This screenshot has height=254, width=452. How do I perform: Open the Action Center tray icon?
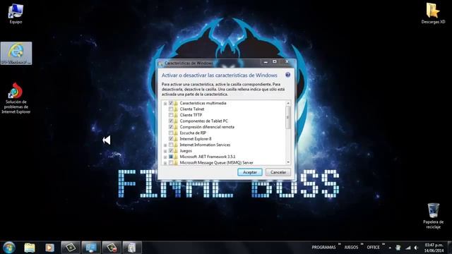click(398, 248)
